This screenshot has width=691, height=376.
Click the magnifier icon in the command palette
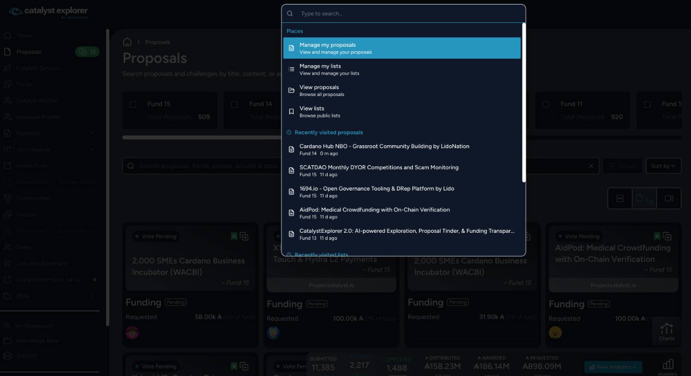click(290, 14)
